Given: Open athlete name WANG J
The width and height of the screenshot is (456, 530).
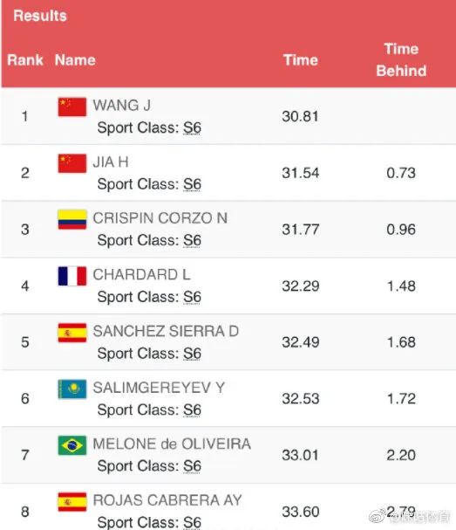Looking at the screenshot, I should [122, 106].
